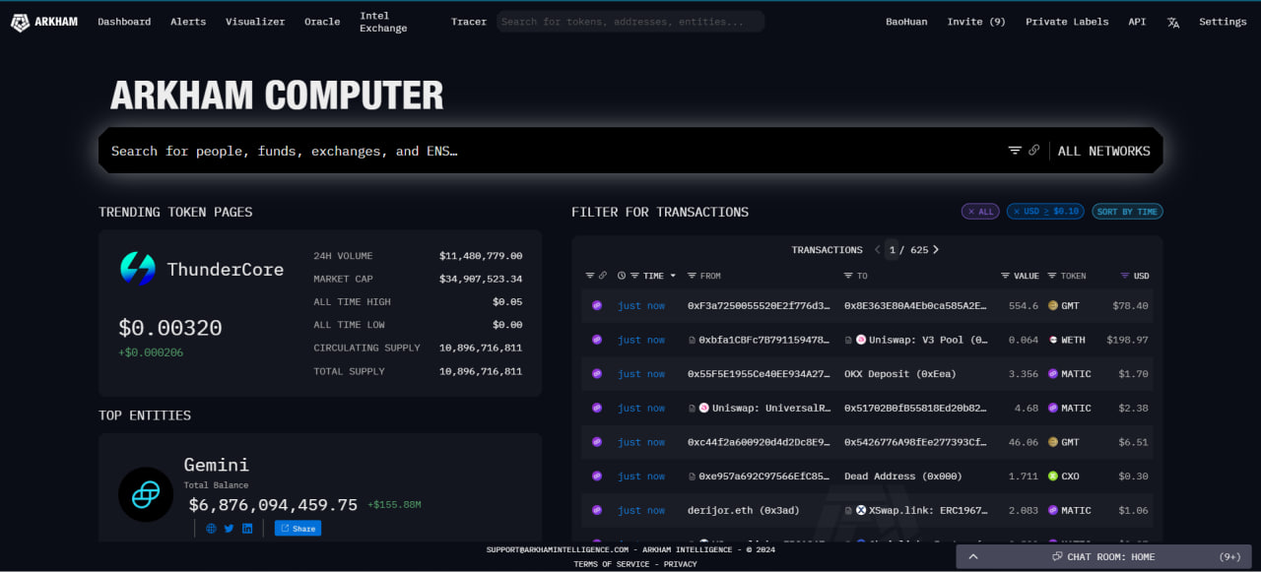Click the Polygon chain icon in the 554.6 GMT row
Viewport: 1261px width, 572px height.
pyautogui.click(x=596, y=306)
